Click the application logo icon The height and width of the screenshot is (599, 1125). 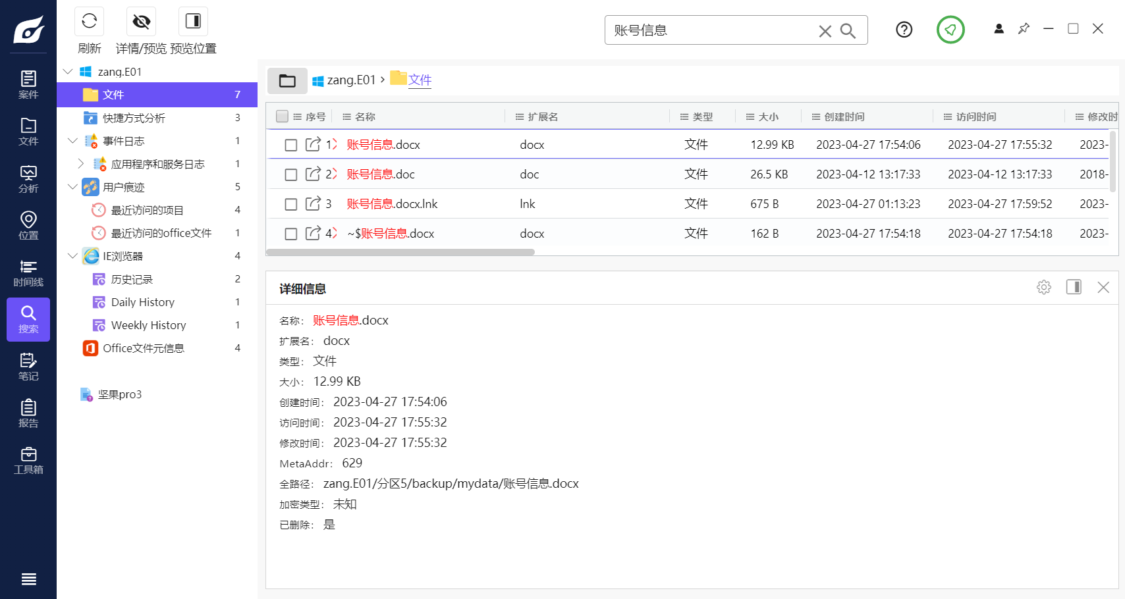[x=28, y=30]
